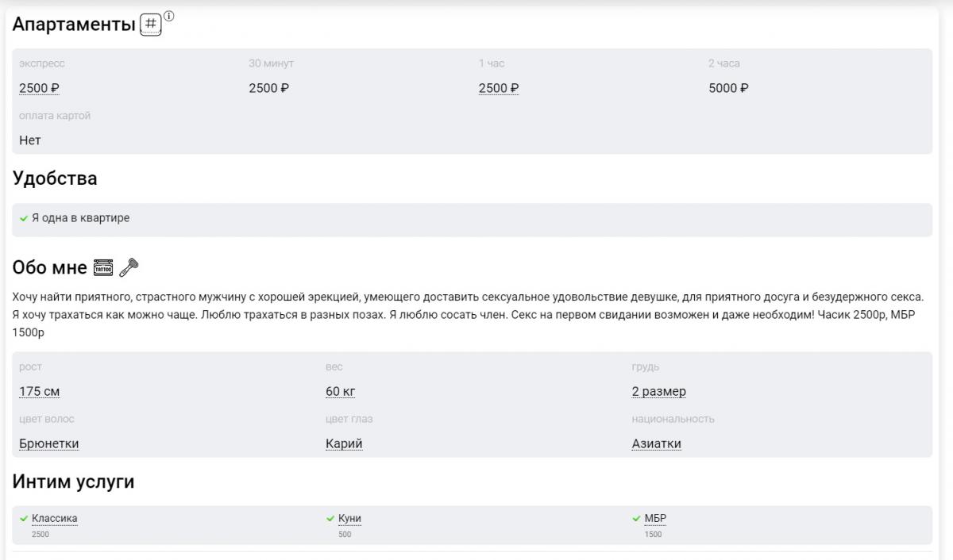Click the tattoo icon next to Обо мне
This screenshot has height=560, width=953.
click(103, 269)
